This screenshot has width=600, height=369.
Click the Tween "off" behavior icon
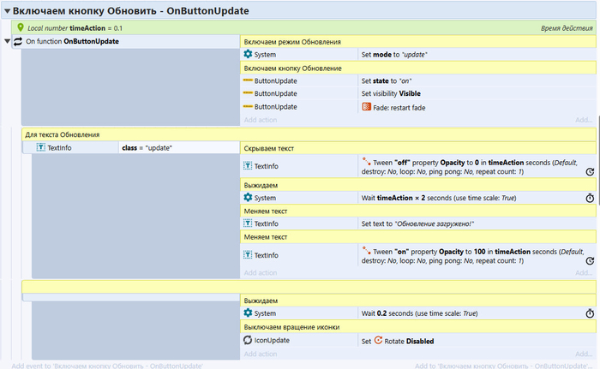(x=366, y=160)
